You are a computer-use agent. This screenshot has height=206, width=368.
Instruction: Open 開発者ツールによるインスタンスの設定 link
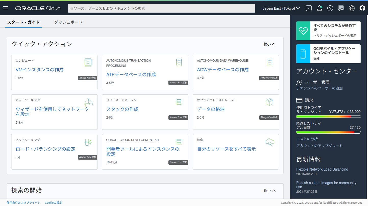143,151
